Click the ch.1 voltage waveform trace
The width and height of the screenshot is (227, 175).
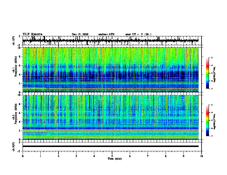(110, 41)
